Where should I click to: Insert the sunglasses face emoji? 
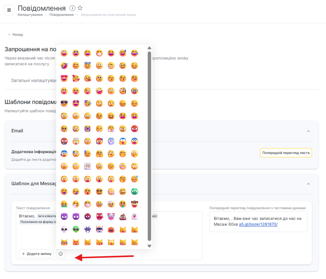point(64,103)
